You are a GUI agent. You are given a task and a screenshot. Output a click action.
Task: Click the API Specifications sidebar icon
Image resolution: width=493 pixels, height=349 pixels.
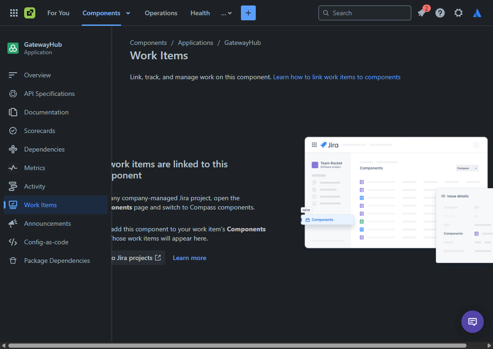click(13, 94)
